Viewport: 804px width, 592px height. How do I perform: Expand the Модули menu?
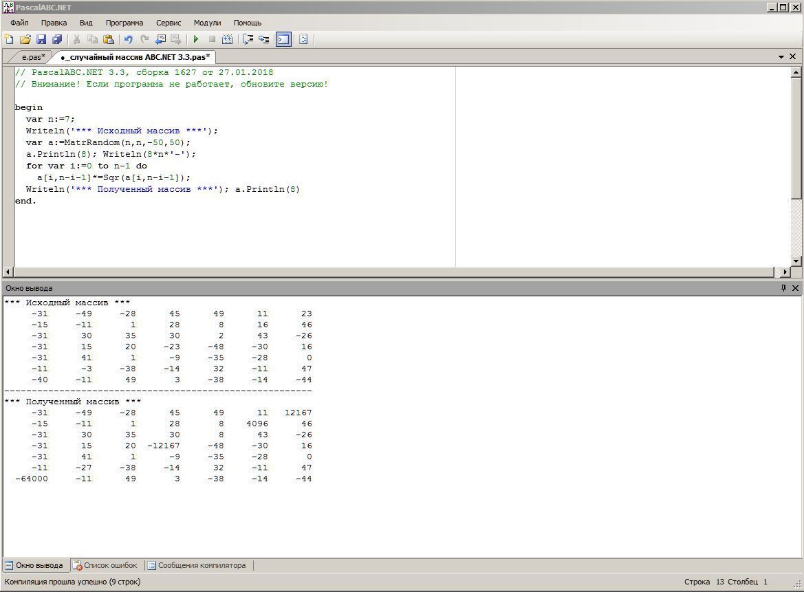pos(207,23)
